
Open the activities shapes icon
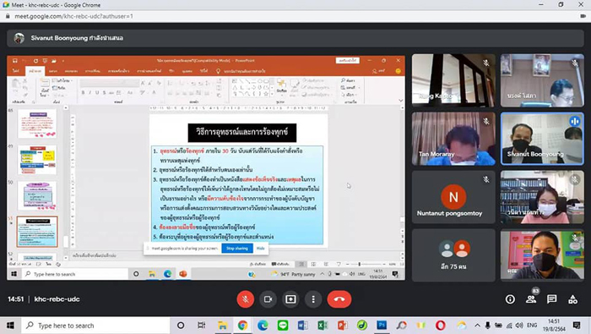click(573, 299)
